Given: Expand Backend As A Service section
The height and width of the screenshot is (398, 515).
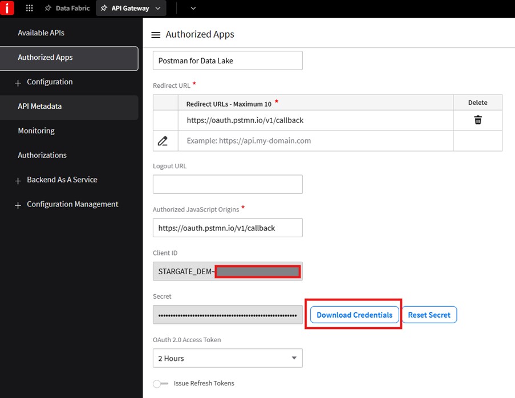Looking at the screenshot, I should pyautogui.click(x=18, y=180).
